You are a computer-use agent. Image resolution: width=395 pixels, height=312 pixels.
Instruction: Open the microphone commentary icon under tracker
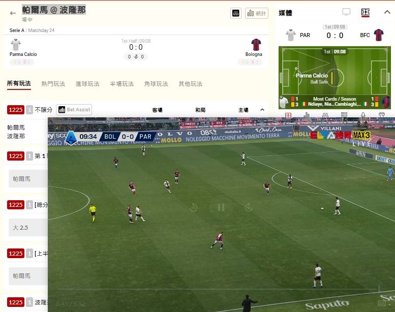(x=363, y=115)
